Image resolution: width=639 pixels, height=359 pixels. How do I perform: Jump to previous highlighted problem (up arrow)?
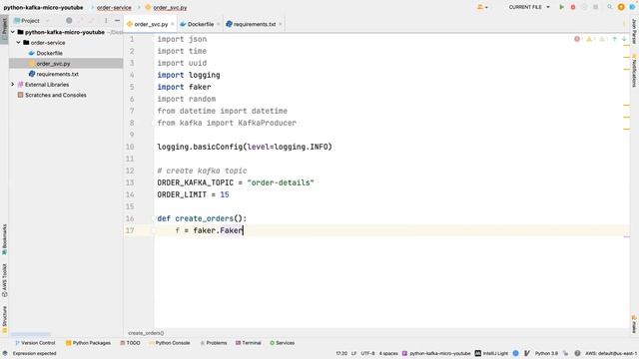[x=615, y=39]
